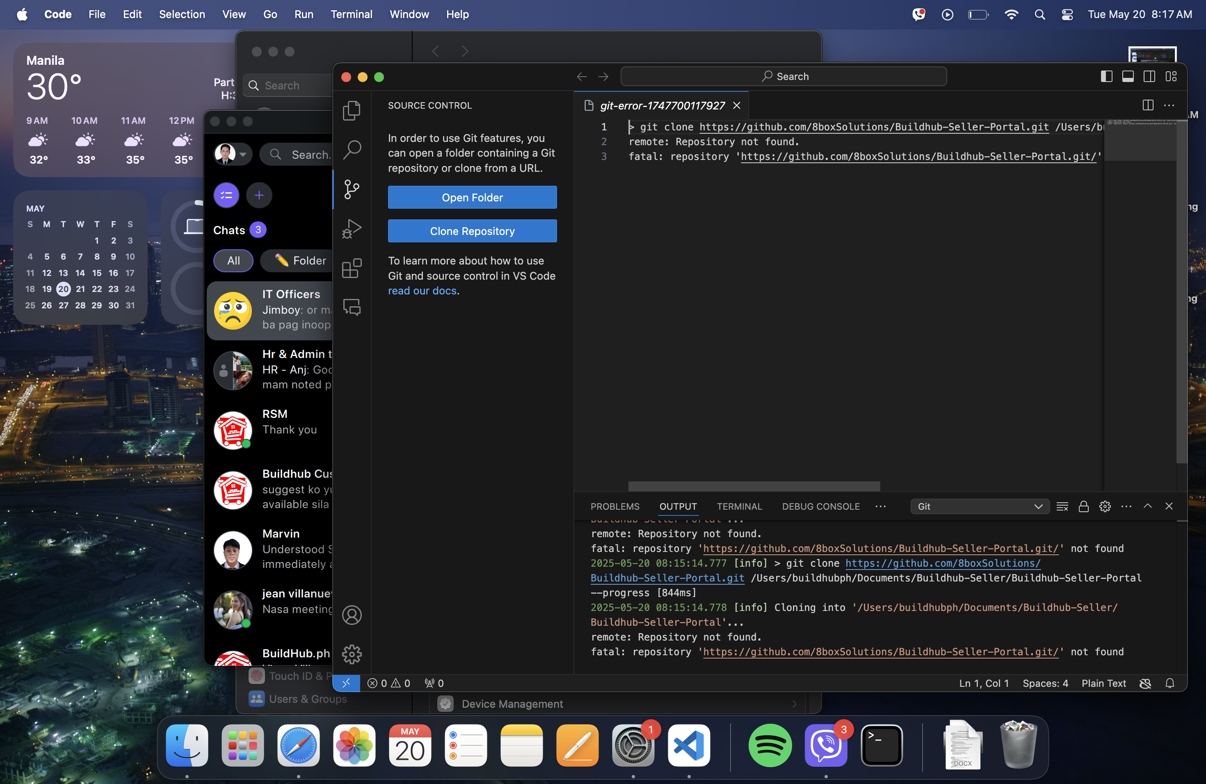Expand the hidden panel tabs ellipsis menu
Viewport: 1206px width, 784px height.
[881, 506]
